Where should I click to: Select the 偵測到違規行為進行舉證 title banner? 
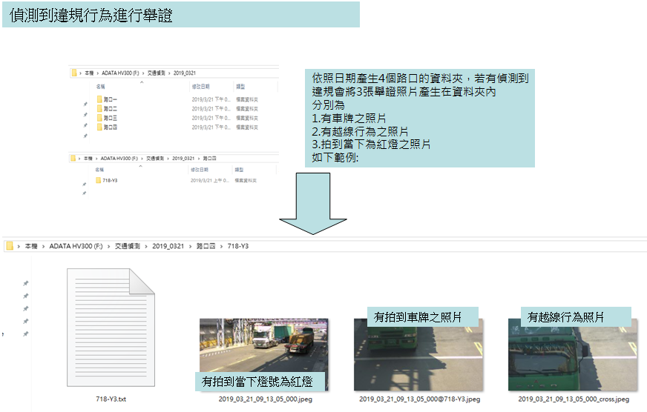pyautogui.click(x=180, y=15)
